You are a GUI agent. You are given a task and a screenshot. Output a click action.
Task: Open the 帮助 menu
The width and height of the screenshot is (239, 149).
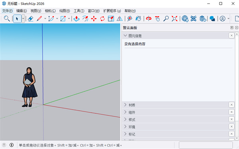click(x=130, y=11)
